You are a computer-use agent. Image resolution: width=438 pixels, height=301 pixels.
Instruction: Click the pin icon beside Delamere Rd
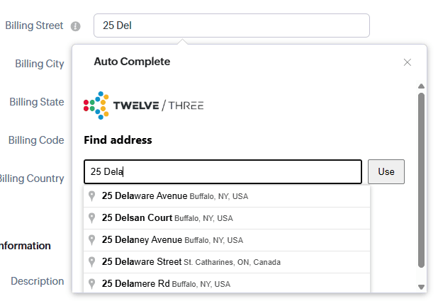[x=91, y=284]
